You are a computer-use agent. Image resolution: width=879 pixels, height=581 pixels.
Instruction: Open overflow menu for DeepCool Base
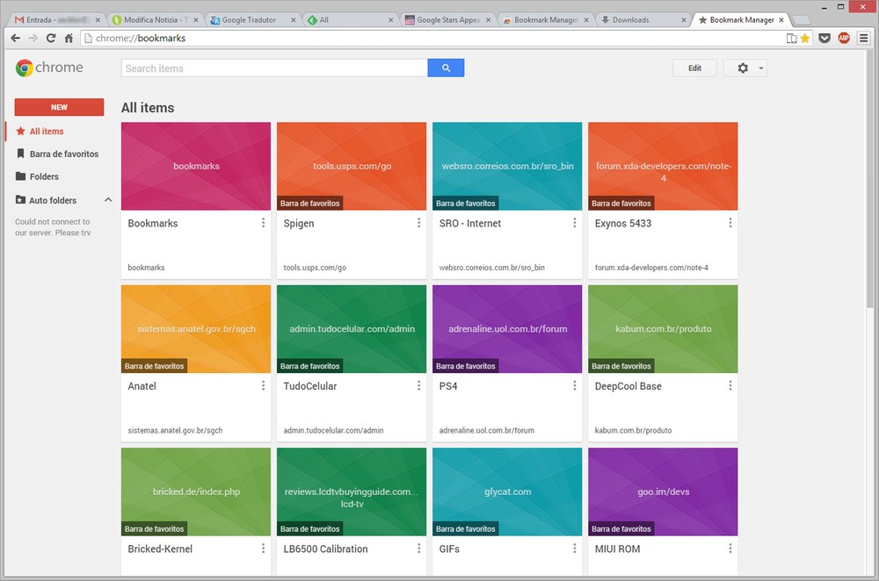(x=730, y=386)
